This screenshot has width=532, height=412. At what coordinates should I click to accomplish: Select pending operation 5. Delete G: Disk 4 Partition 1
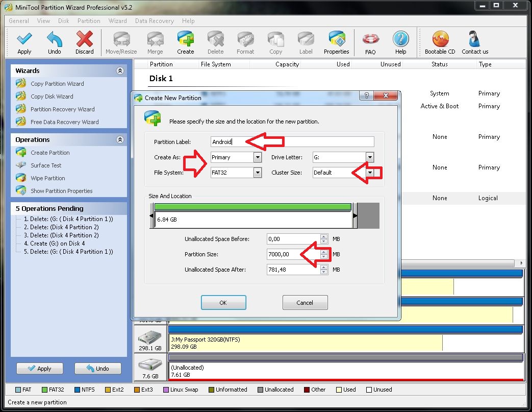point(68,252)
